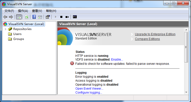The height and width of the screenshot is (102, 191).
Task: Maximize the VisualSVN Server window
Action: (174, 3)
